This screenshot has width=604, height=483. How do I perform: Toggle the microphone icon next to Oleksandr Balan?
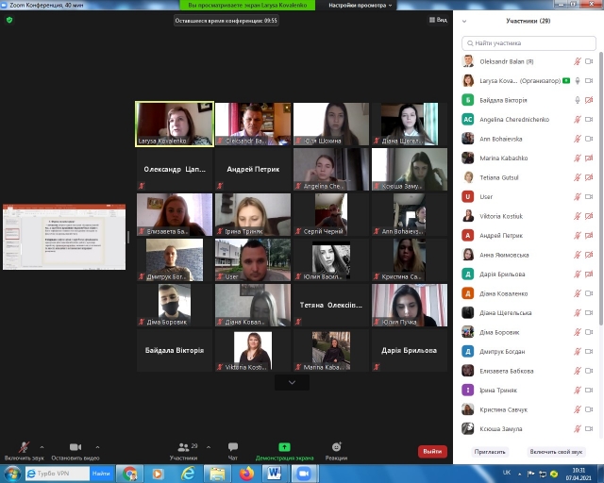pos(577,61)
